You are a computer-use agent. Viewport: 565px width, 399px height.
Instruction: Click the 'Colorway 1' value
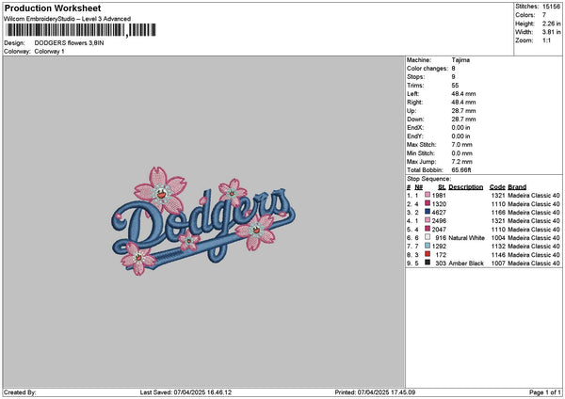point(49,52)
